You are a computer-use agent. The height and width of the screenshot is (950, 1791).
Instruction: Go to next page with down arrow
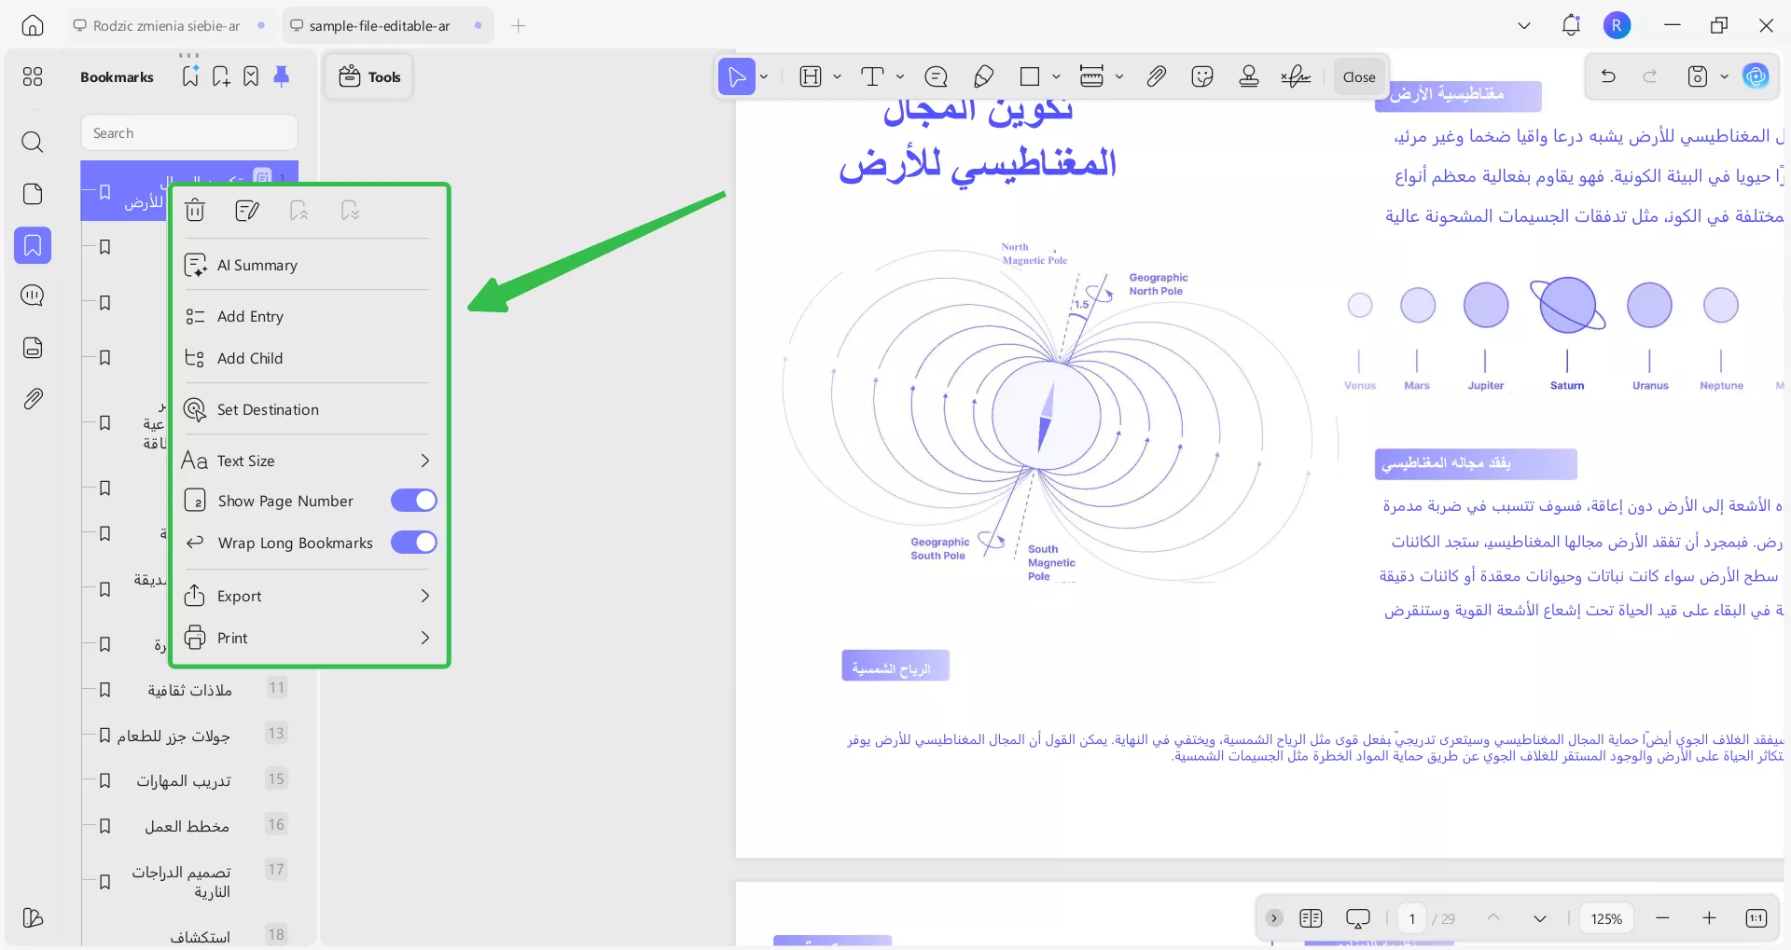(1540, 918)
